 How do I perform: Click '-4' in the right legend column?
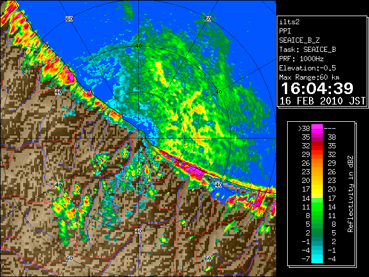click(332, 259)
